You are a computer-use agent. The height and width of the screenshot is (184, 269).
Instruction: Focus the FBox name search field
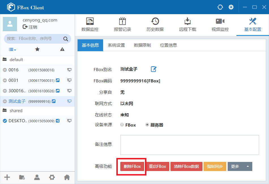(37, 39)
